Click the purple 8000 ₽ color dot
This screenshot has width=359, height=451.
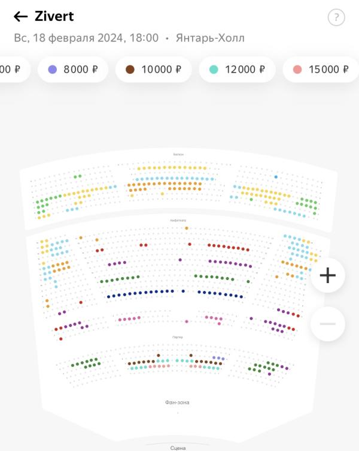(53, 70)
